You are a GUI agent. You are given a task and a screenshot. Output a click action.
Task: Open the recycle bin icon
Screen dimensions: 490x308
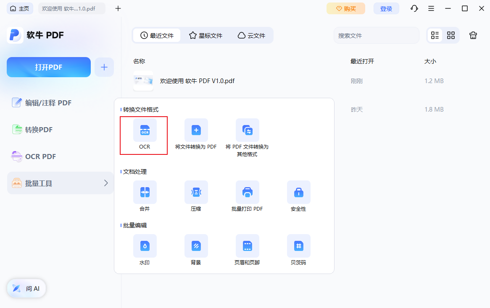(473, 35)
